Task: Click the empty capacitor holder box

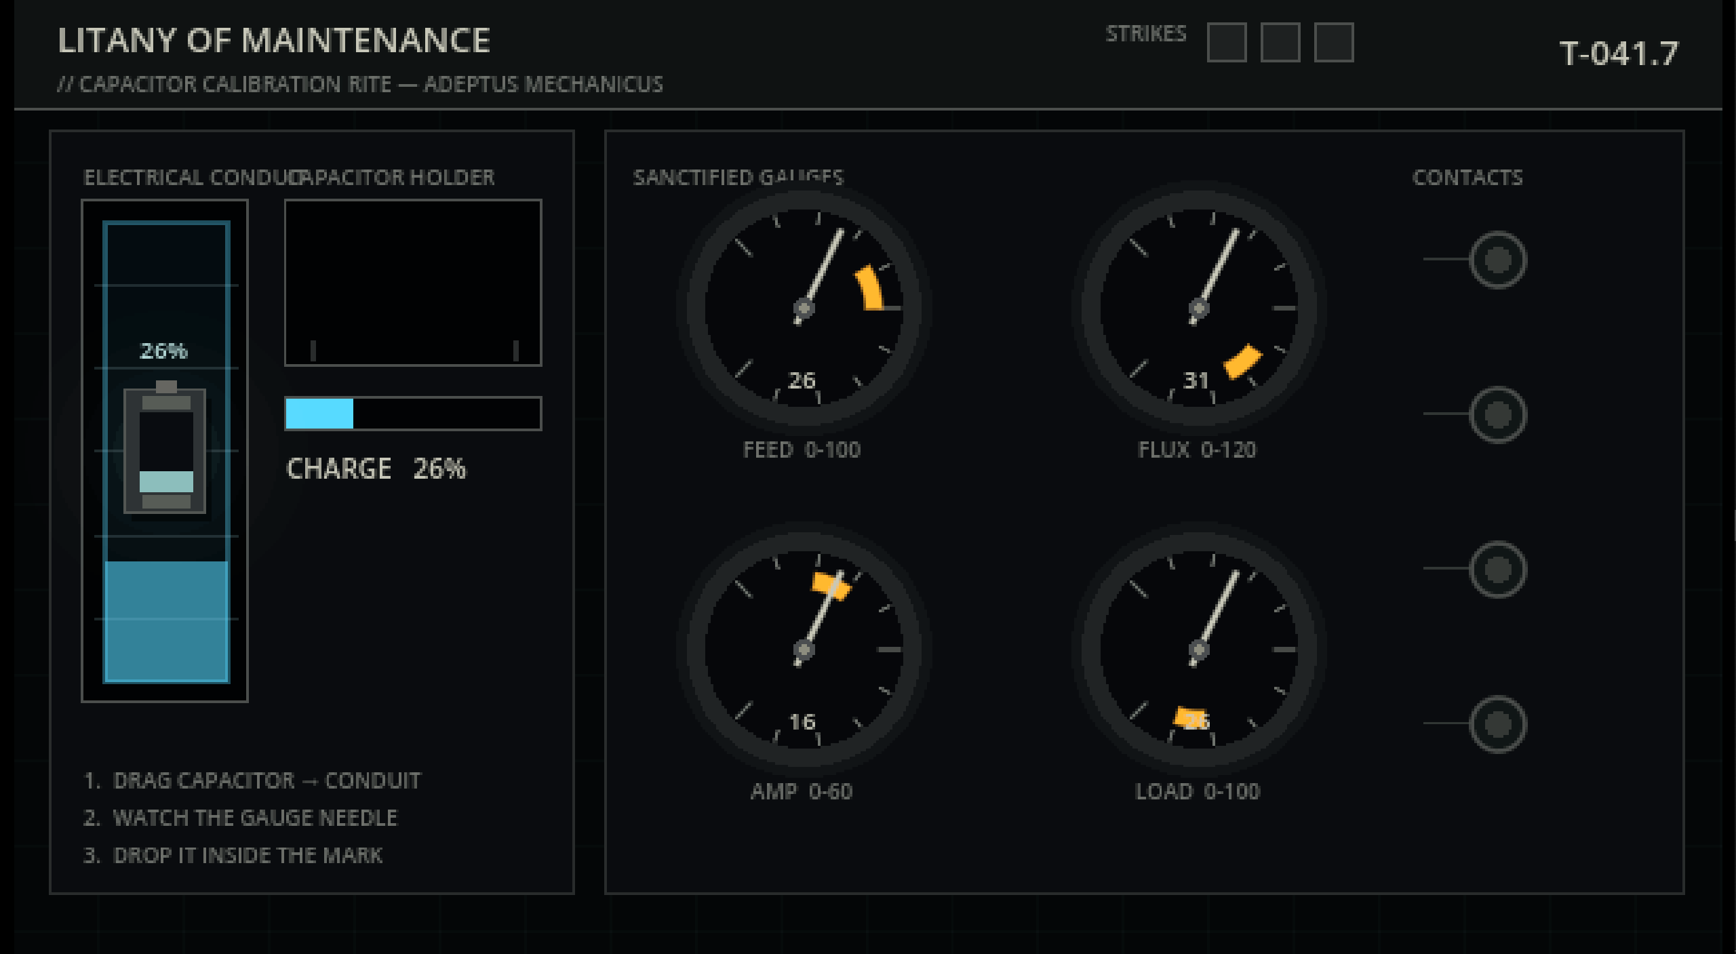Action: coord(413,282)
